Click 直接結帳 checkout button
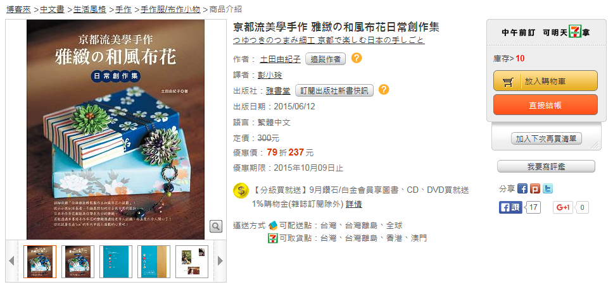613x287 pixels. tap(545, 105)
